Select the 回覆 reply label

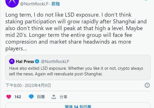(41, 97)
